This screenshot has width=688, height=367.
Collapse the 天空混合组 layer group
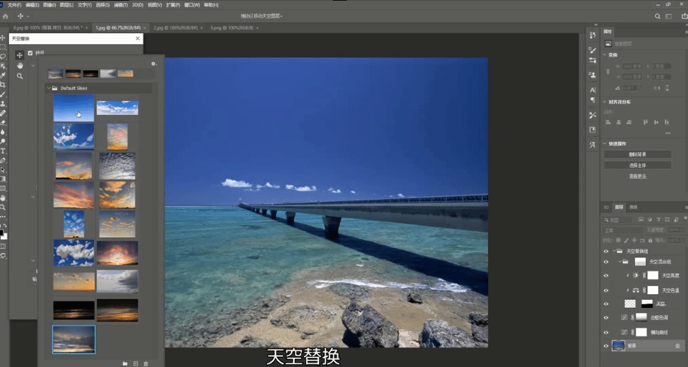[x=619, y=262]
